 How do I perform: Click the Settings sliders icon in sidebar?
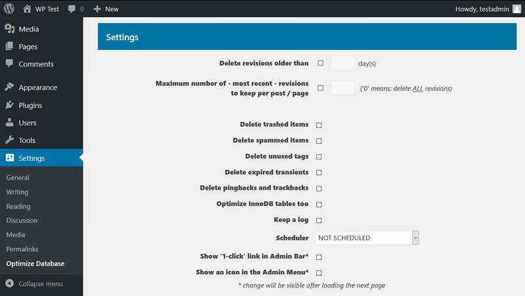click(10, 158)
